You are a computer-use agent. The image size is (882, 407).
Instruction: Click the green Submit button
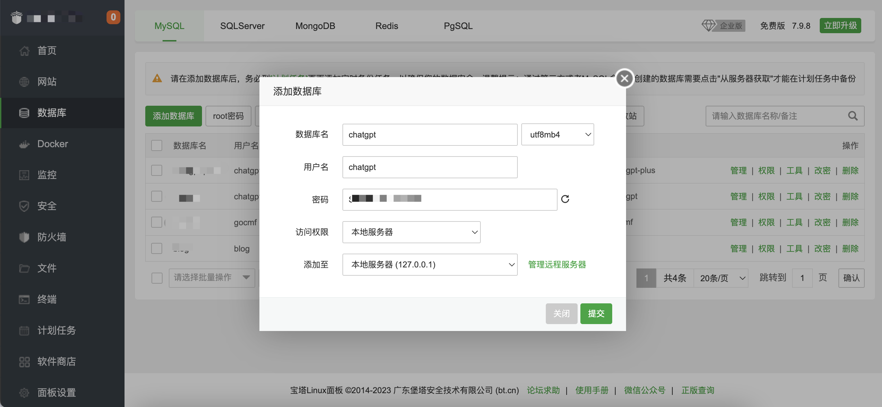596,313
